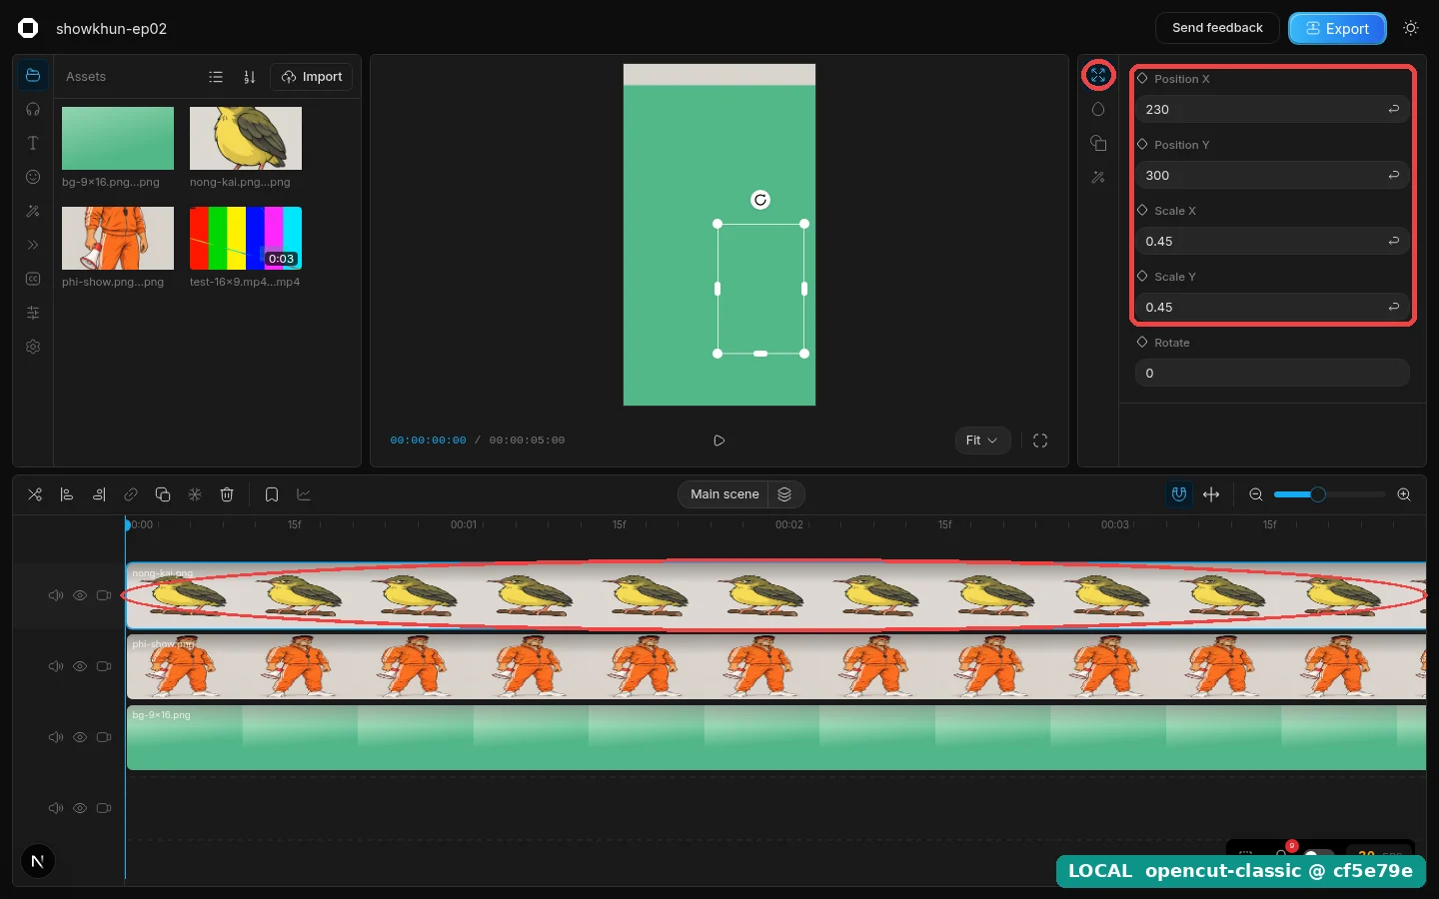Open the assets sort order menu
Viewport: 1439px width, 899px height.
click(x=250, y=77)
